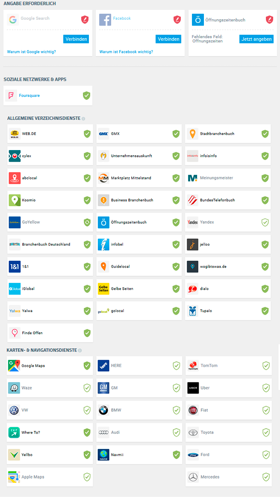The image size is (280, 499).
Task: Open 'Warum ist Google wichtig?' link
Action: click(x=32, y=51)
